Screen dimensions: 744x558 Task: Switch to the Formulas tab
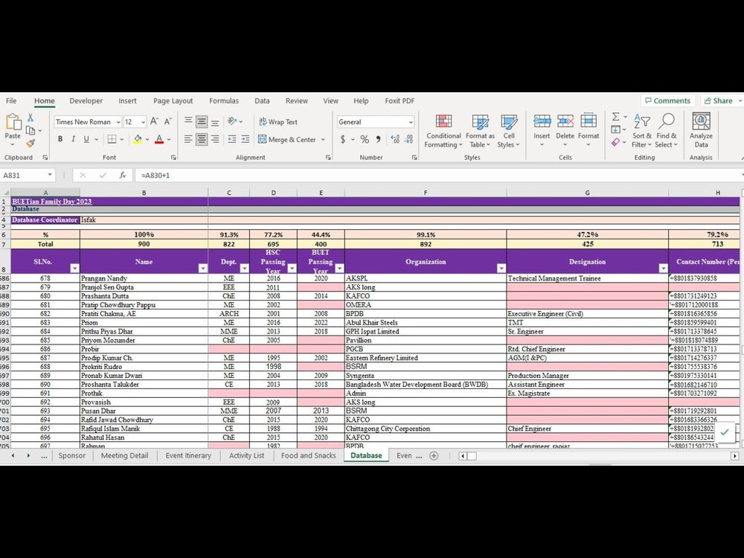[x=224, y=100]
